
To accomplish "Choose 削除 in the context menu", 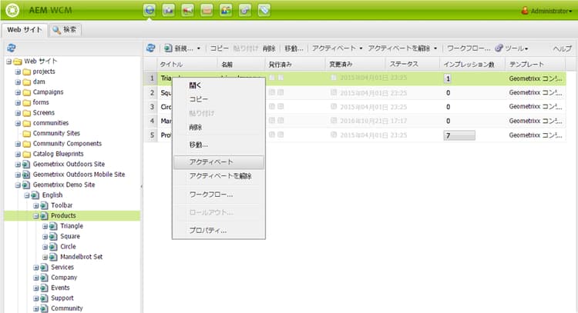I will [219, 127].
